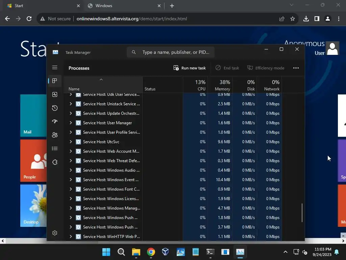Screen dimensions: 346x260
Task: Expand Service Host: Web Account Manager row
Action: pyautogui.click(x=71, y=151)
